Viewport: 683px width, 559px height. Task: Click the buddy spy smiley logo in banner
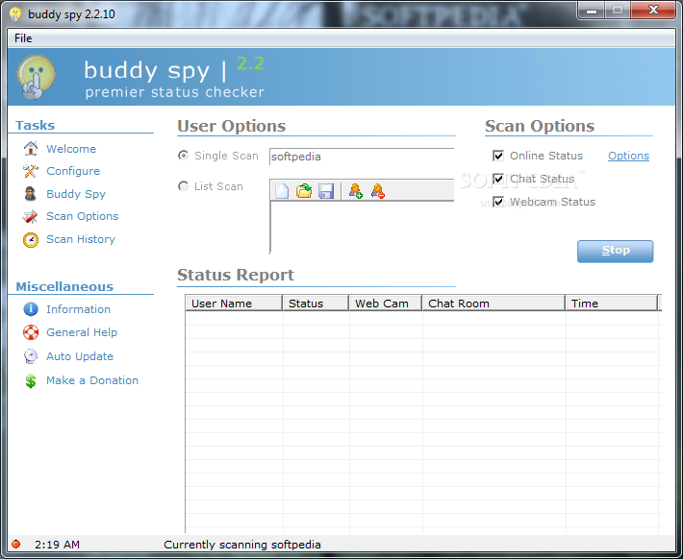37,77
